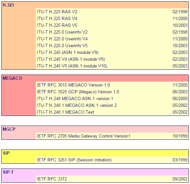Select the 03/1999 date of RFC 3261
The image size is (190, 184).
180,160
